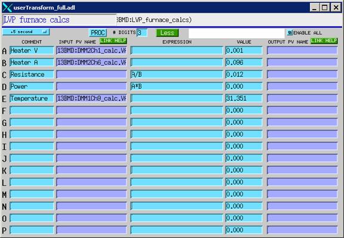This screenshot has width=344, height=238.
Task: Click the LVP furnace calcs description field
Action: click(59, 20)
